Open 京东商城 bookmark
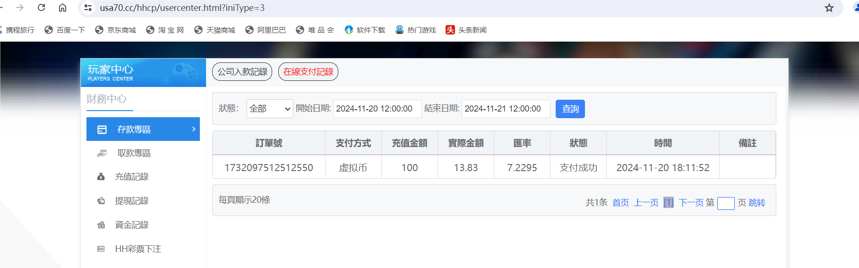 (115, 30)
